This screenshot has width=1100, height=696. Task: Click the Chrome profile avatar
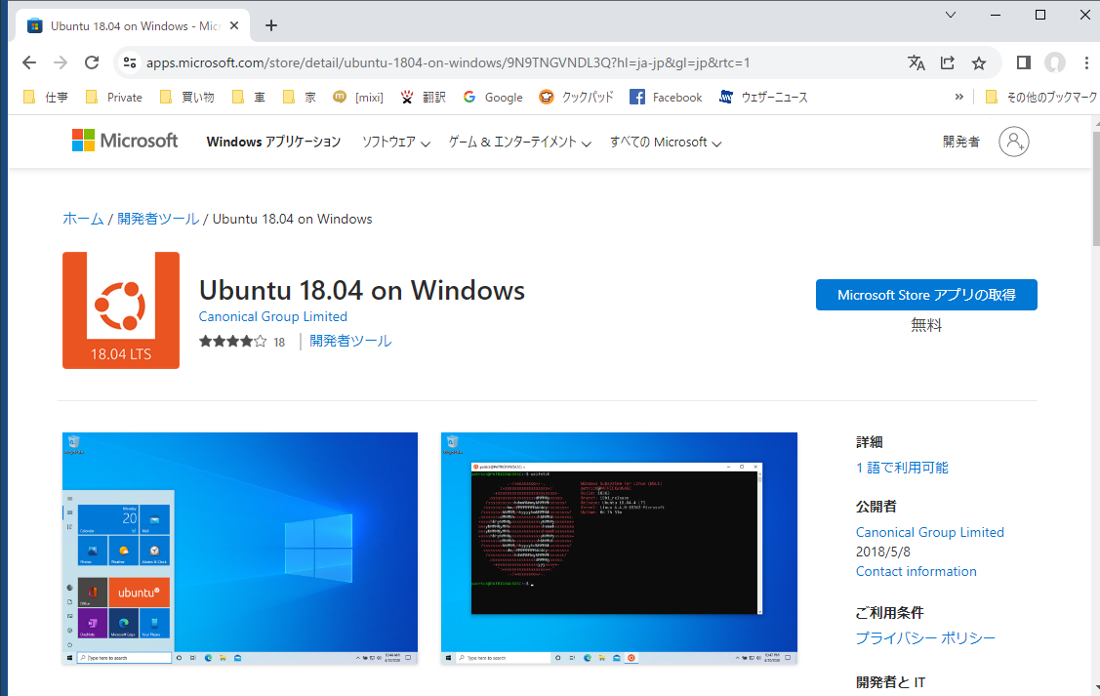[1054, 62]
